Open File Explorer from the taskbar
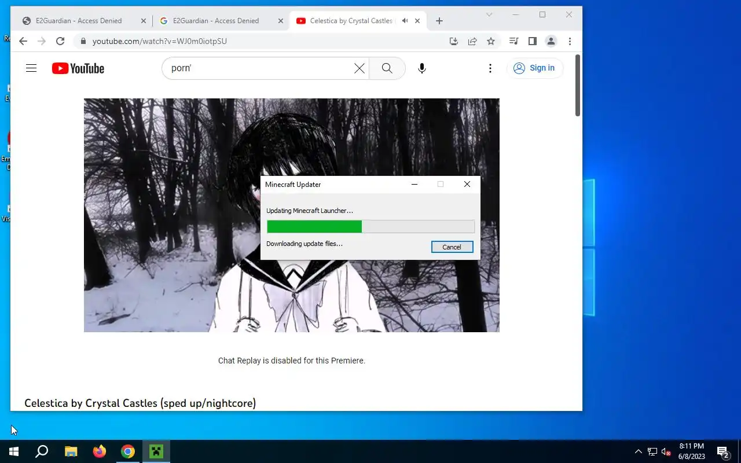Image resolution: width=741 pixels, height=463 pixels. 71,451
